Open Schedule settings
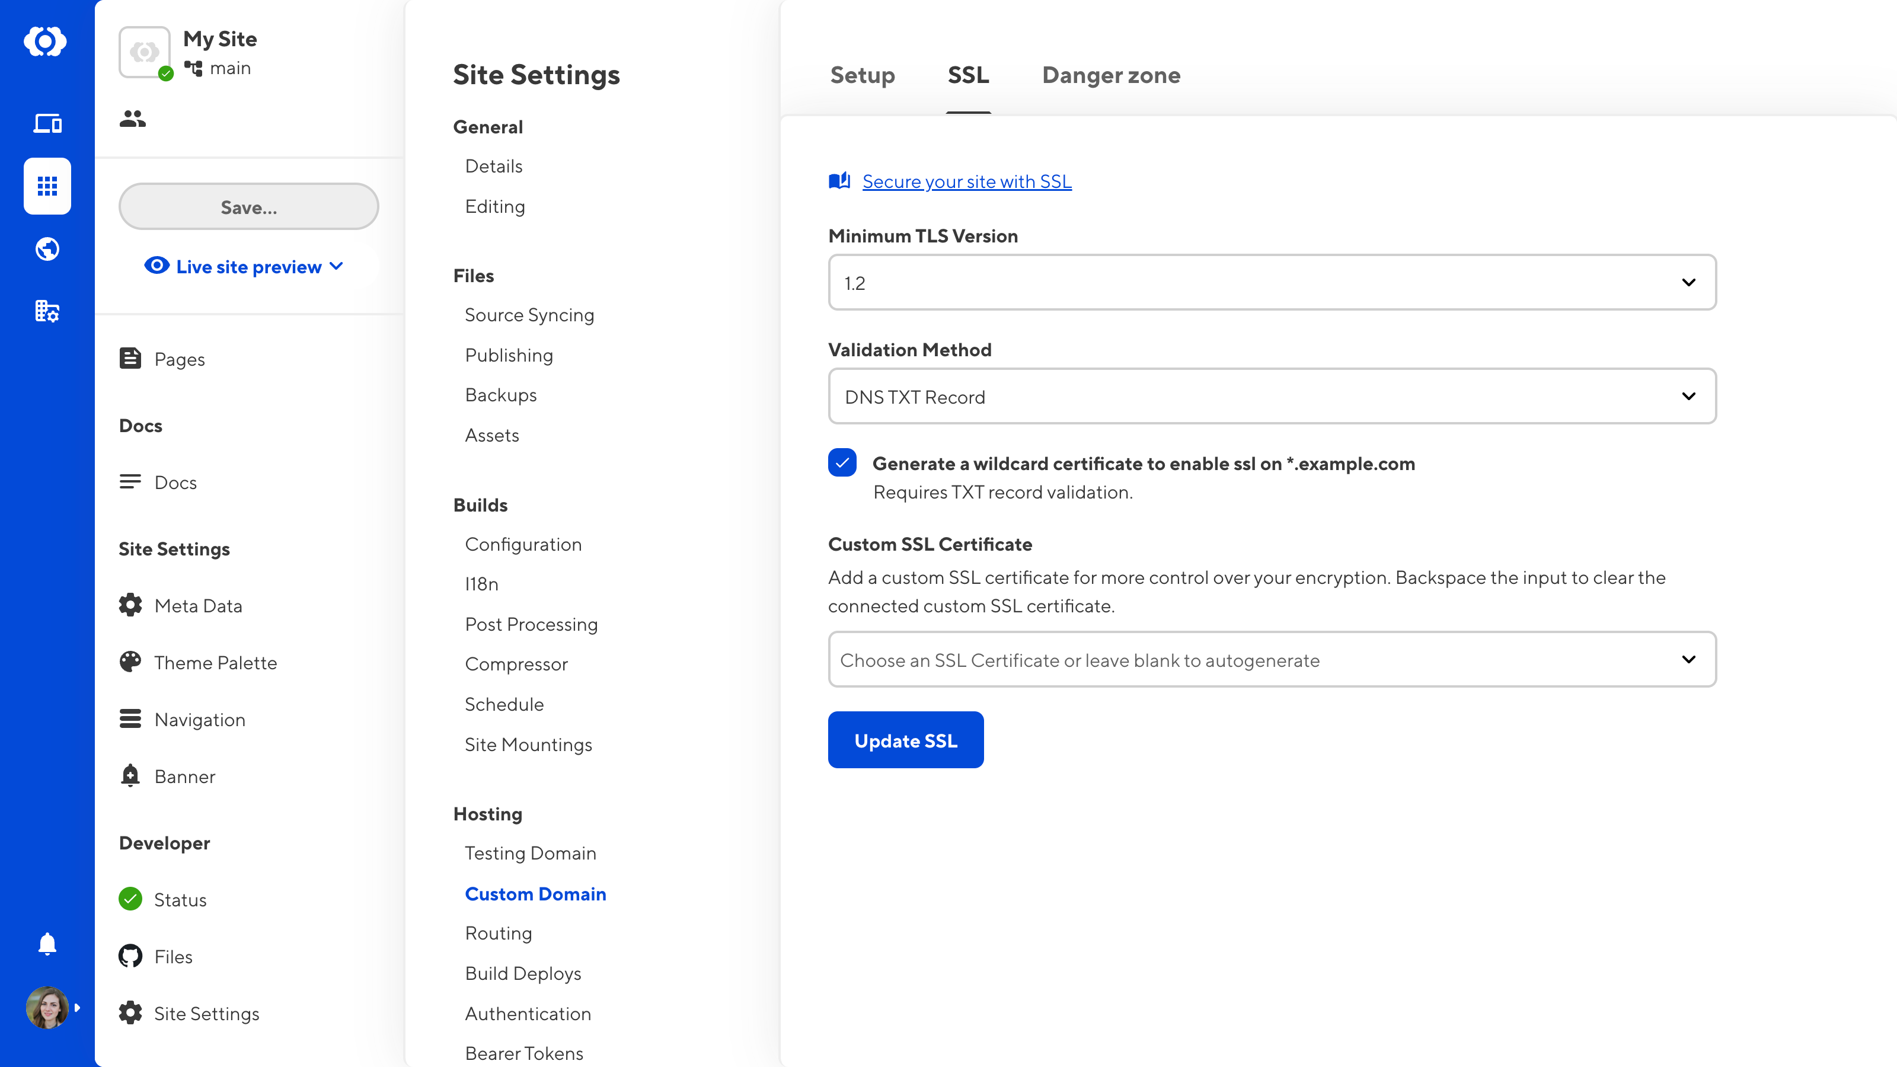 point(504,705)
